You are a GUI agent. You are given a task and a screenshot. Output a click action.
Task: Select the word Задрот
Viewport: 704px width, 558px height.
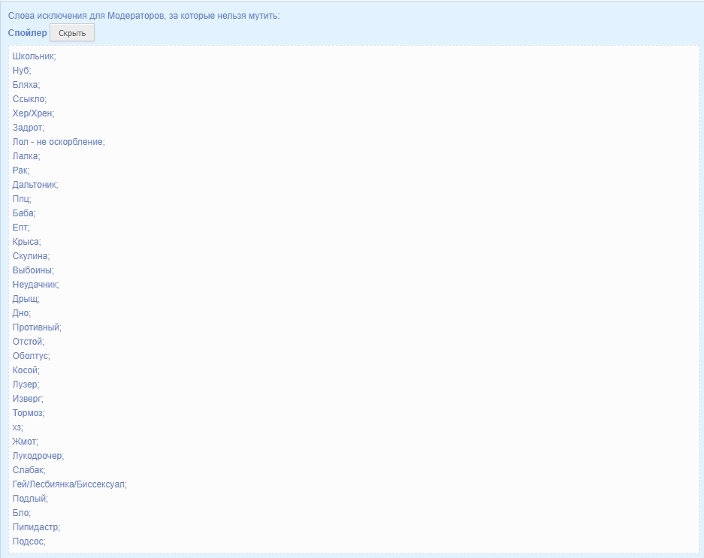click(29, 128)
